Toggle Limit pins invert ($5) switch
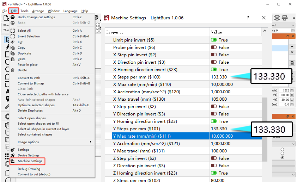The height and width of the screenshot is (182, 297). tap(214, 40)
